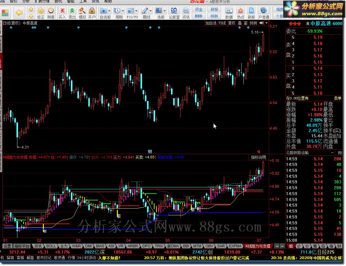Screen dimensions: 346x266
Task: Click the up arrow navigation icon
Action: click(31, 10)
